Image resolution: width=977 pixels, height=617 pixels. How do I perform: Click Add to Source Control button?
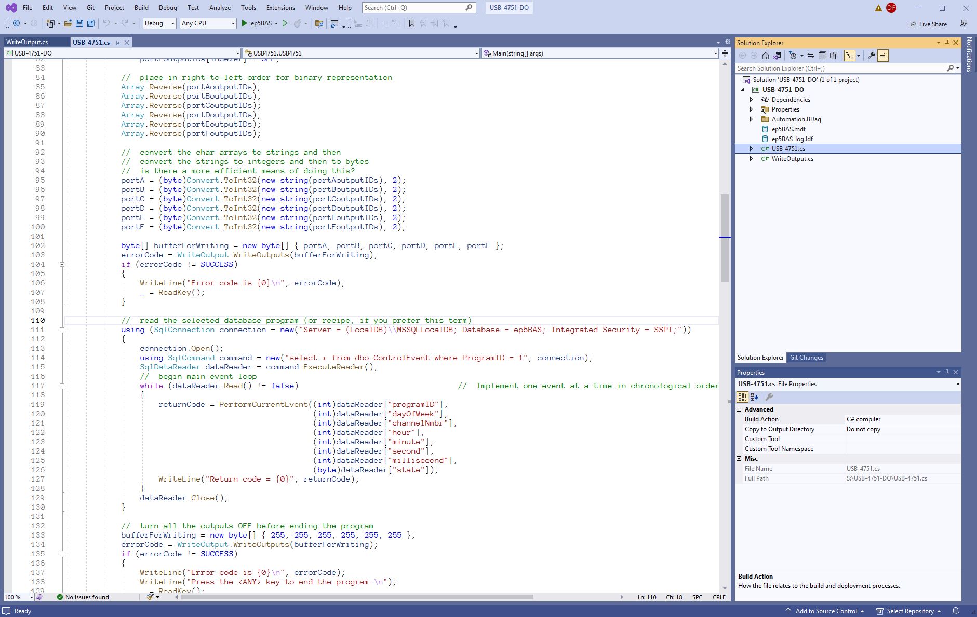click(x=825, y=611)
